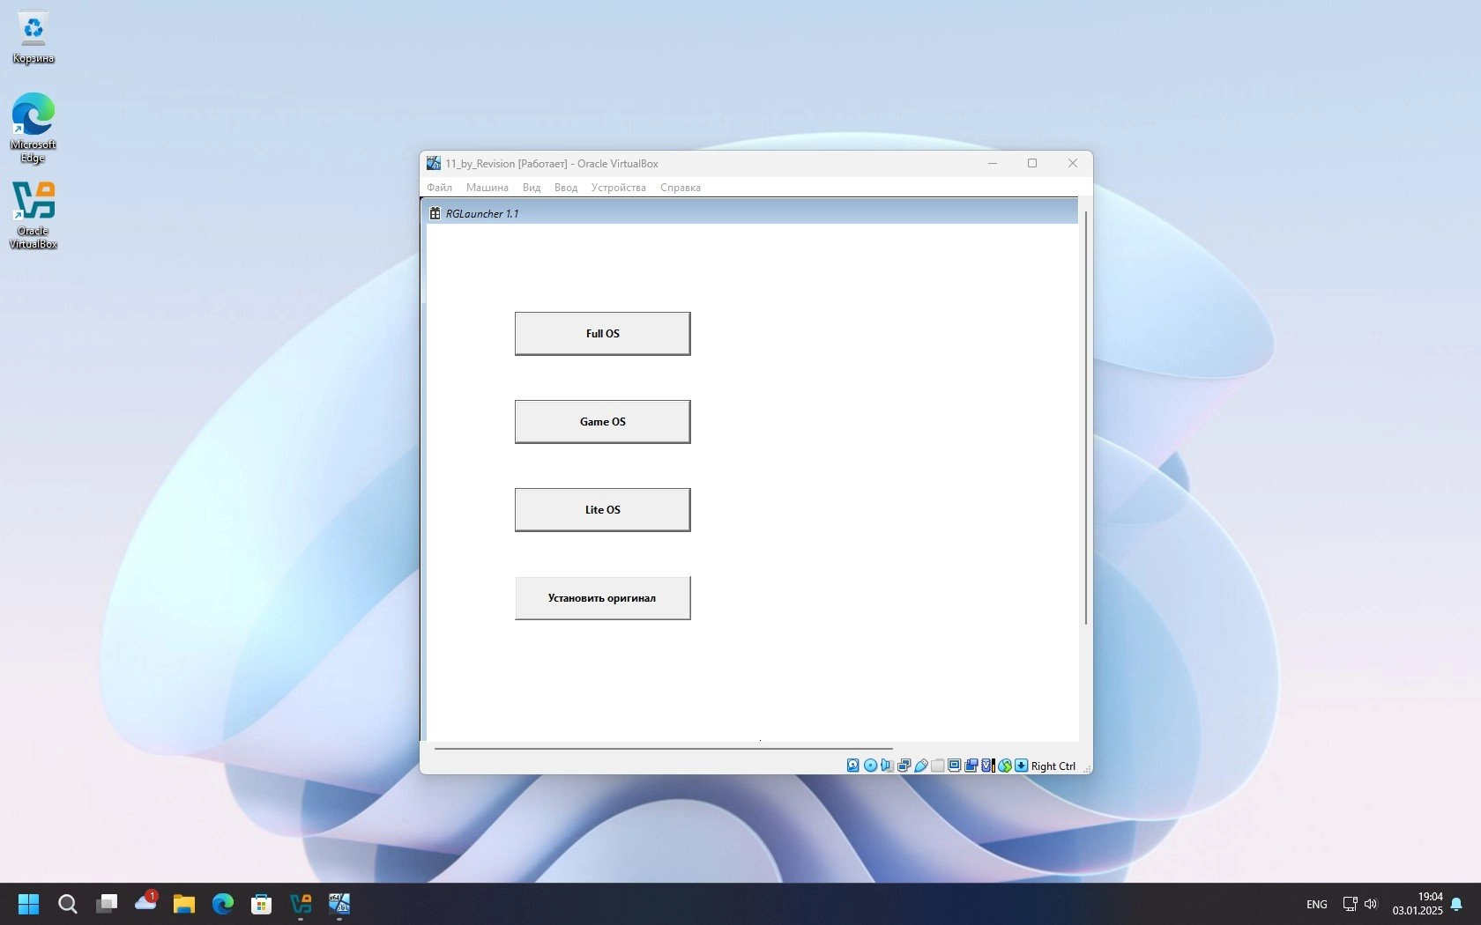Screen dimensions: 1481x925
Task: Click the keyboard capture arrow icon
Action: pos(1021,766)
